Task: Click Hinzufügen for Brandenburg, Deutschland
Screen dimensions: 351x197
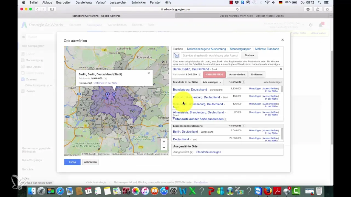Action: [255, 89]
